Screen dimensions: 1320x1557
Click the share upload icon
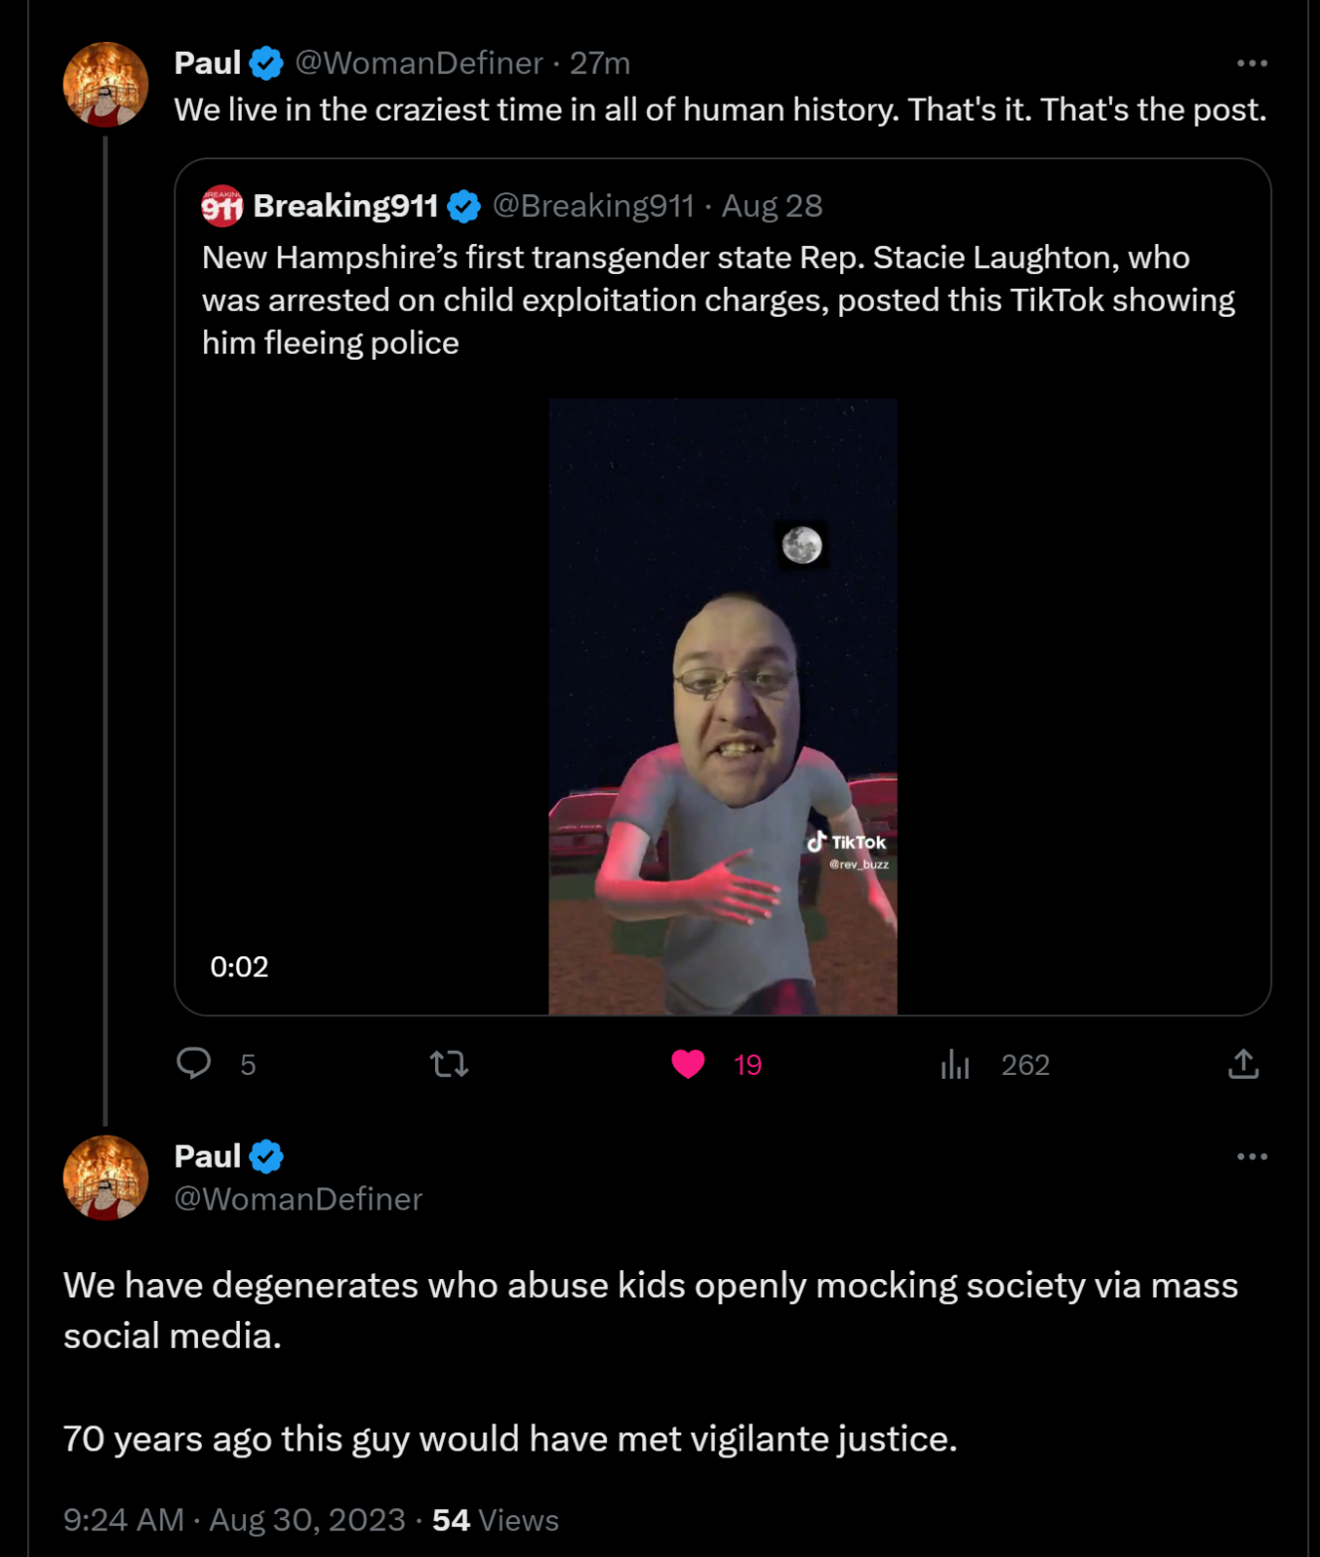tap(1243, 1064)
